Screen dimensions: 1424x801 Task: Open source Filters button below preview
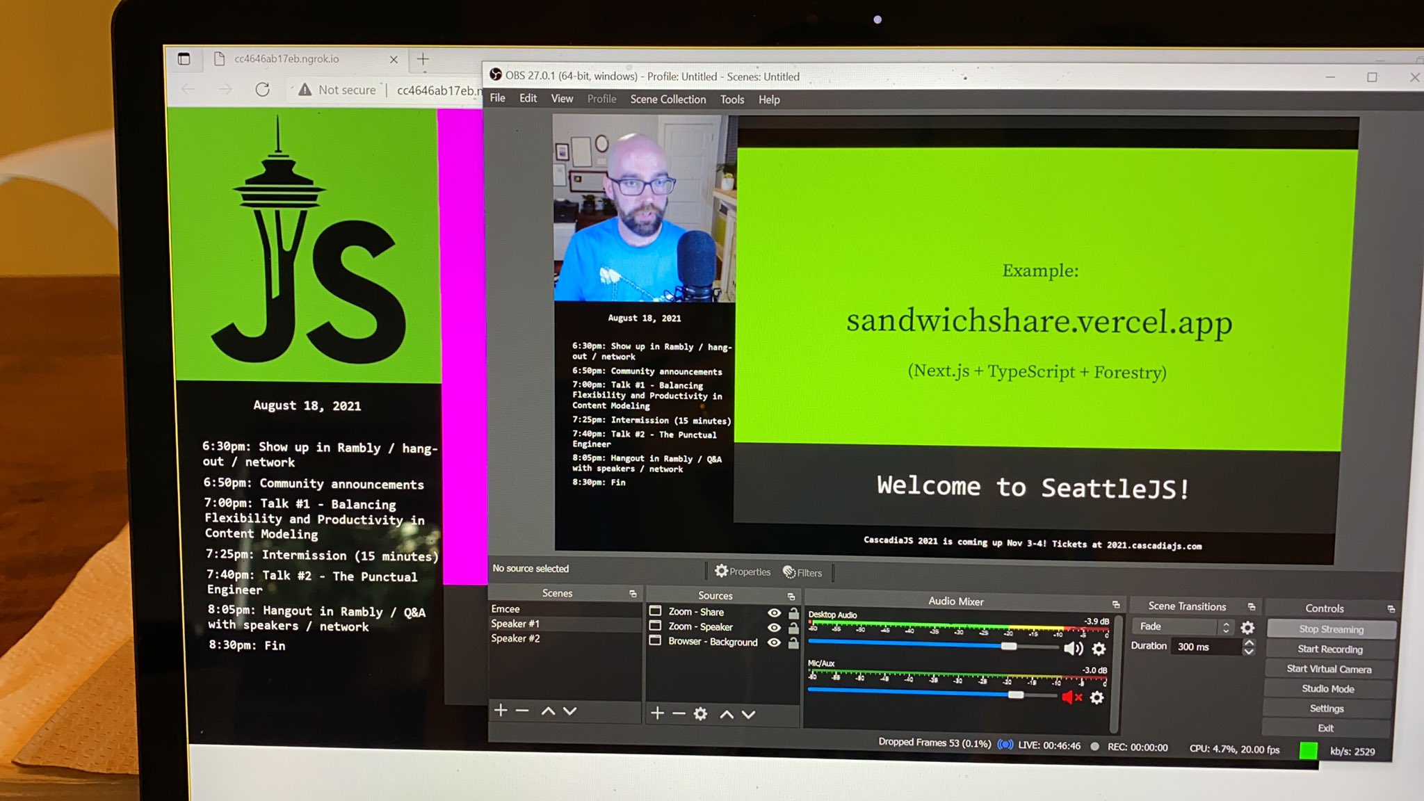(x=802, y=572)
